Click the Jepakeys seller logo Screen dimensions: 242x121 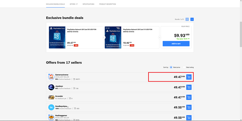tap(51, 87)
